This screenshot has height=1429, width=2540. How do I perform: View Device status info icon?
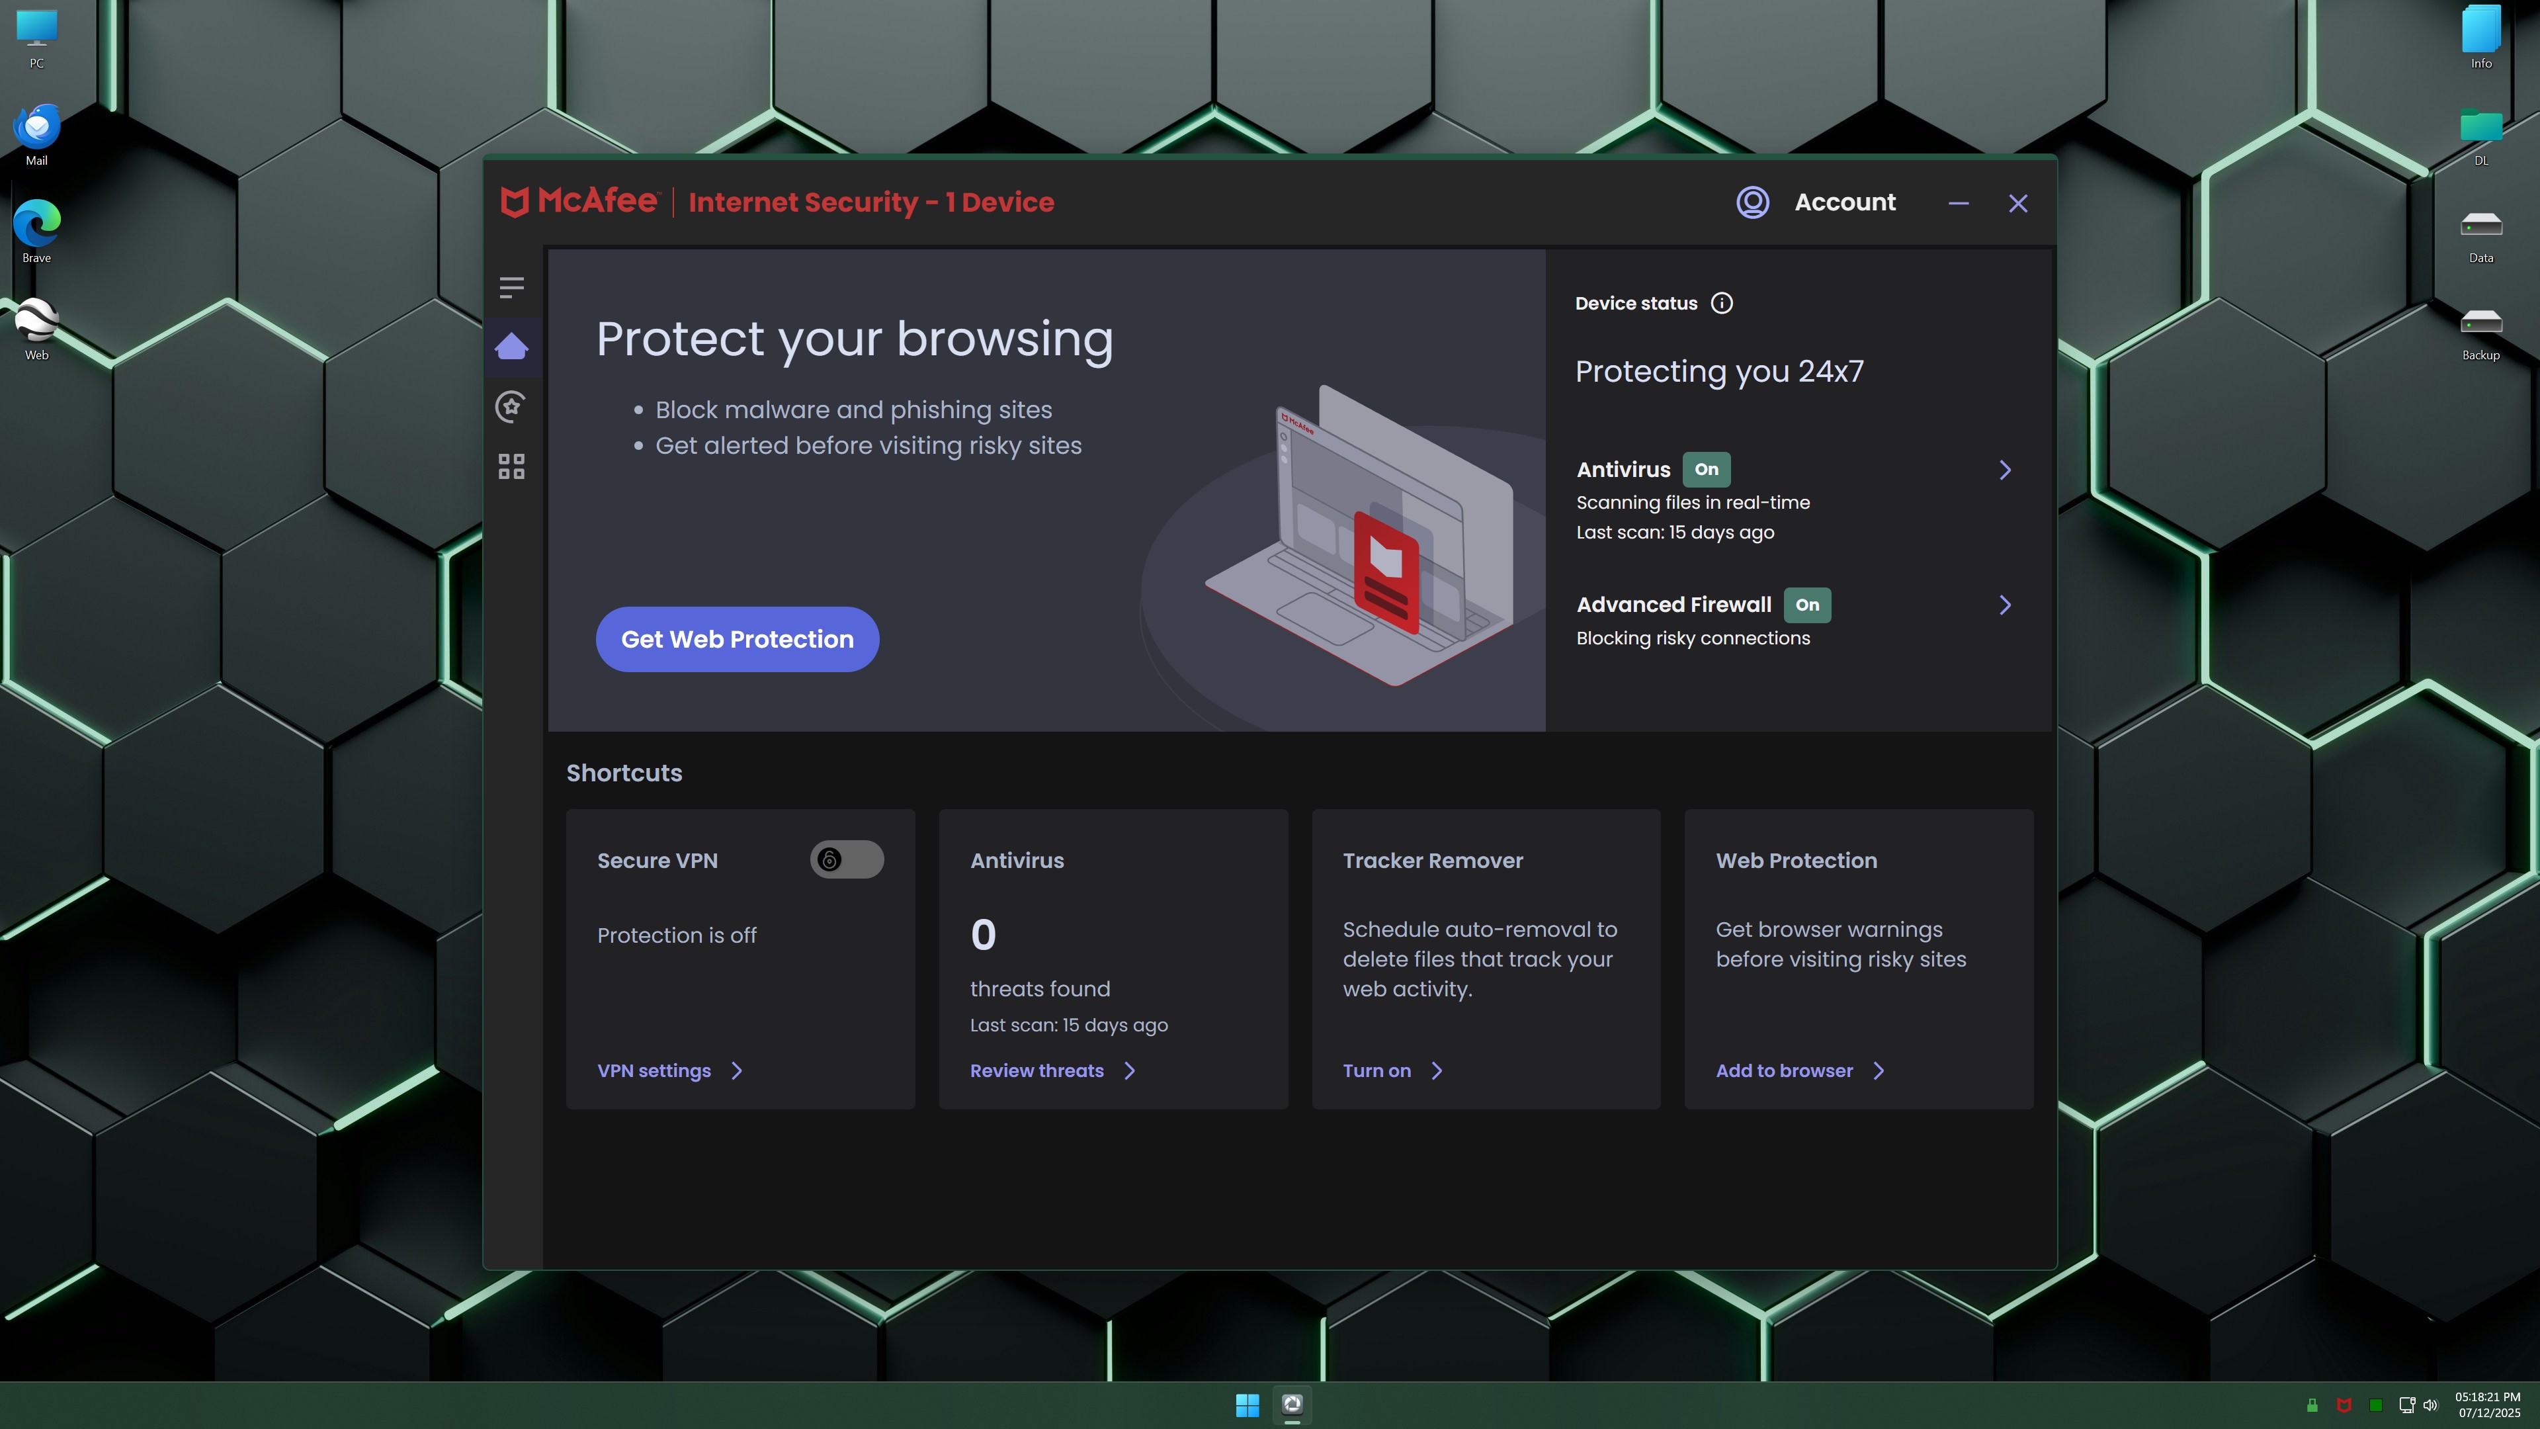tap(1722, 303)
